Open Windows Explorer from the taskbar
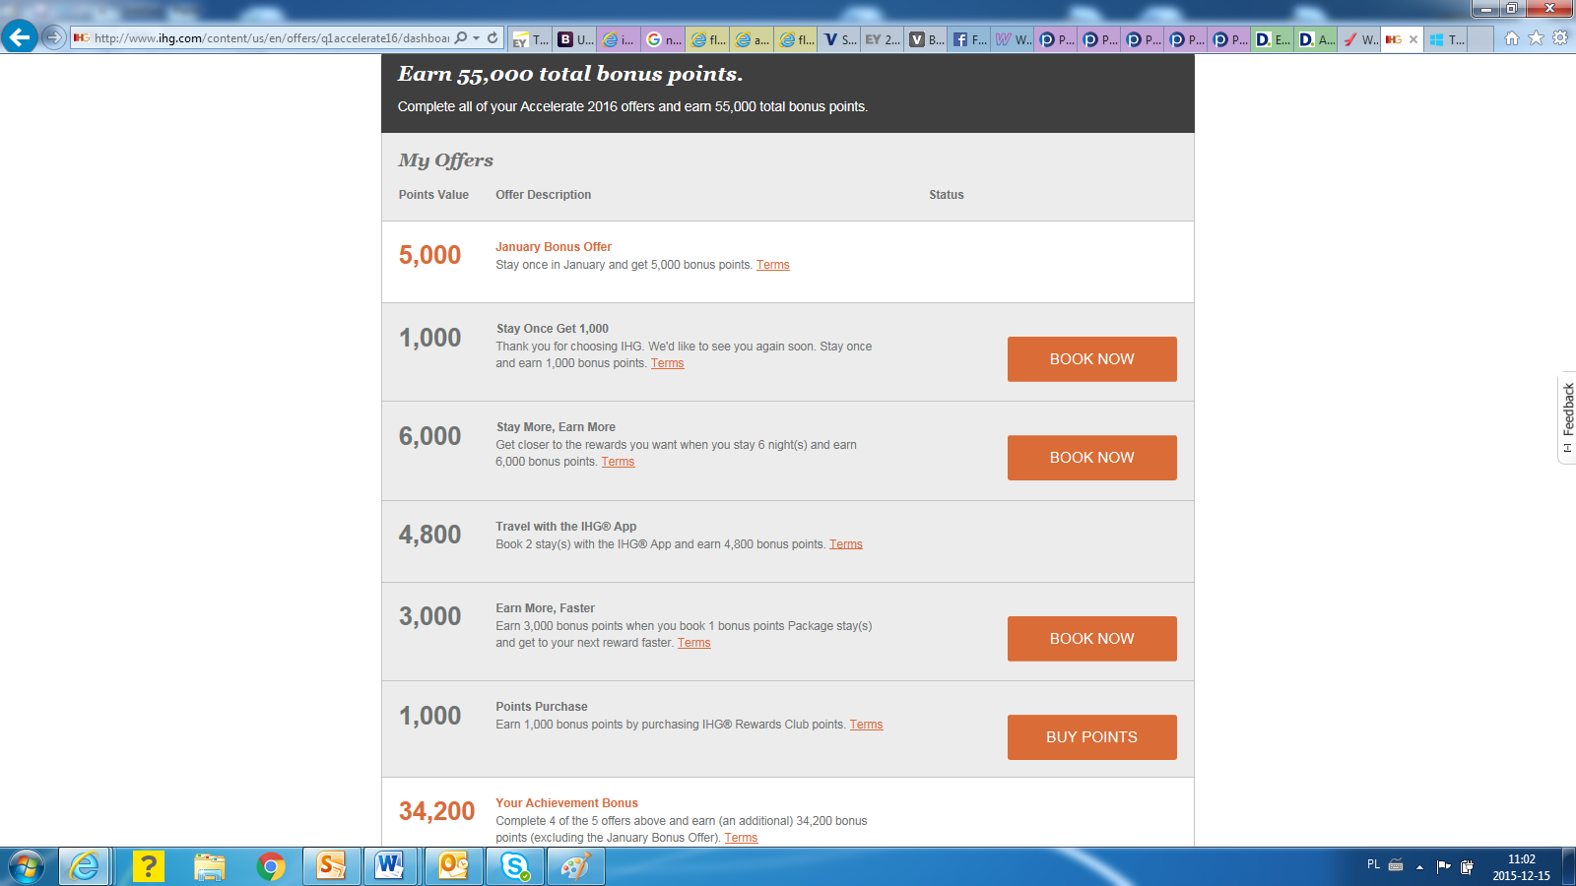The width and height of the screenshot is (1576, 886). (210, 867)
